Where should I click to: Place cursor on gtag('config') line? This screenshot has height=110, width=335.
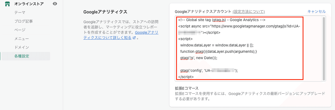click(x=209, y=71)
